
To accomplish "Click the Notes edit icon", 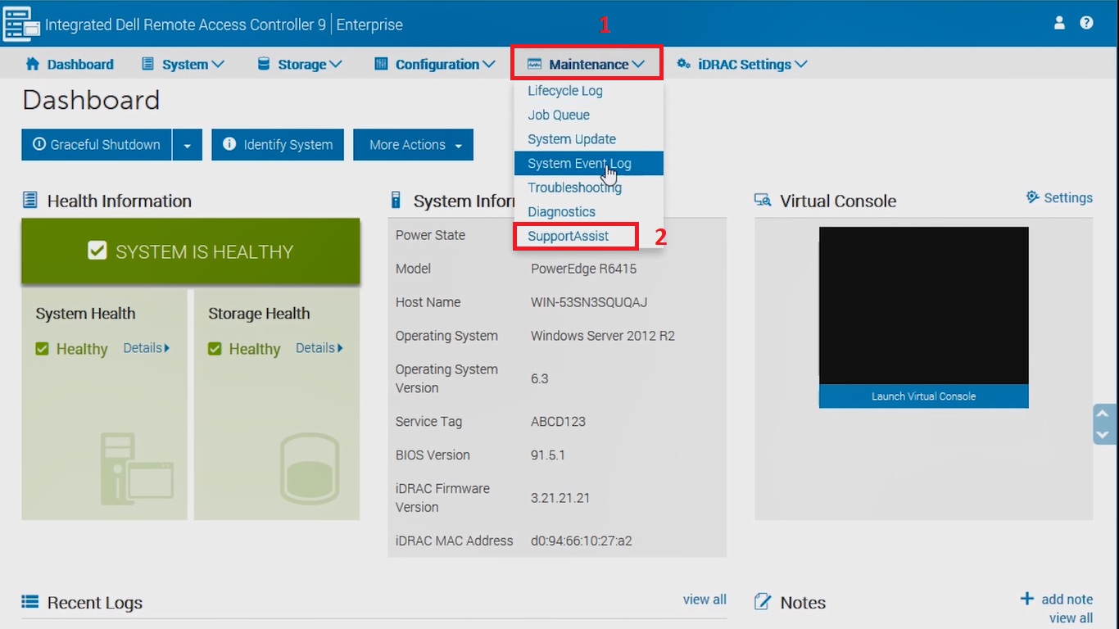I will pos(763,602).
